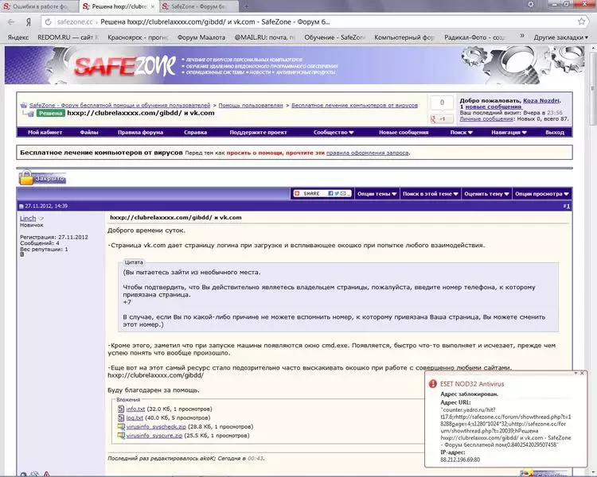Viewport: 597px width, 477px height.
Task: Click Linch's reputation indicator square
Action: [x=21, y=254]
